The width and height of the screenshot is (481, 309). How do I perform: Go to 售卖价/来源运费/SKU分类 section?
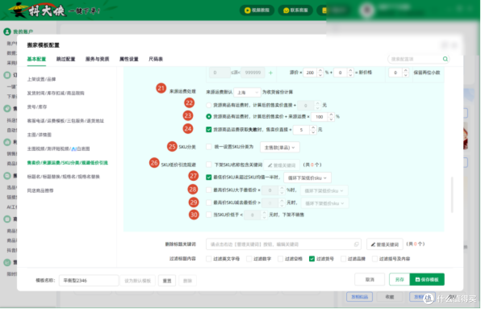pos(68,163)
